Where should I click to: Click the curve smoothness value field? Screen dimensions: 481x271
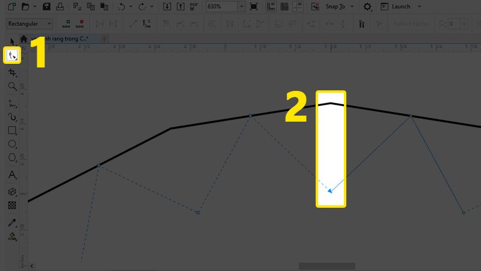(454, 23)
